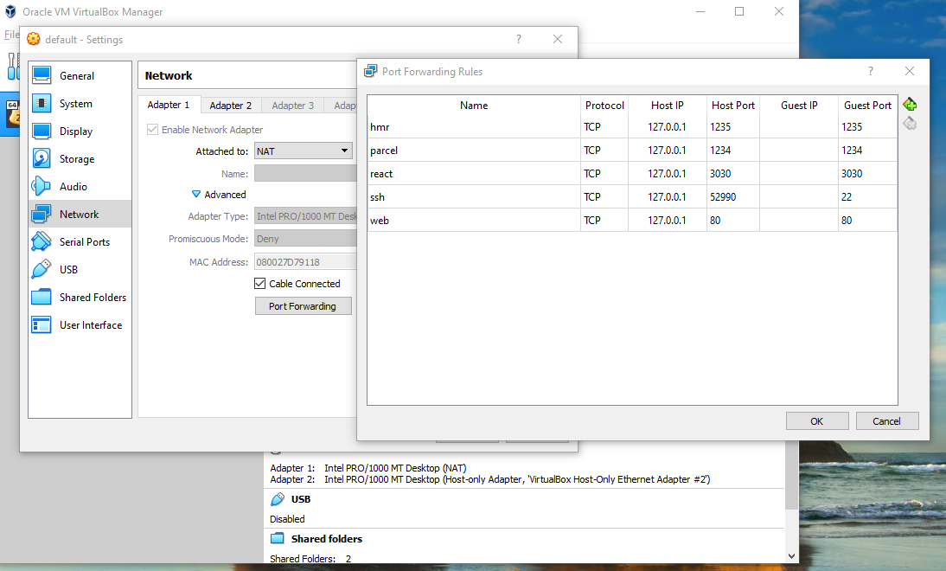Screen dimensions: 946x571
Task: Select the Display settings icon
Action: (41, 131)
